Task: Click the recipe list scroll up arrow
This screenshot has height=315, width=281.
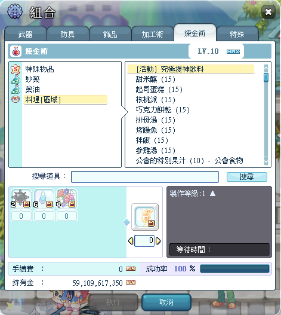Action: 266,69
